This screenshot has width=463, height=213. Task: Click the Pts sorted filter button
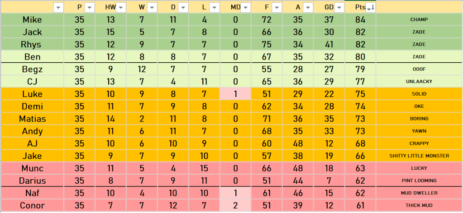pos(370,7)
